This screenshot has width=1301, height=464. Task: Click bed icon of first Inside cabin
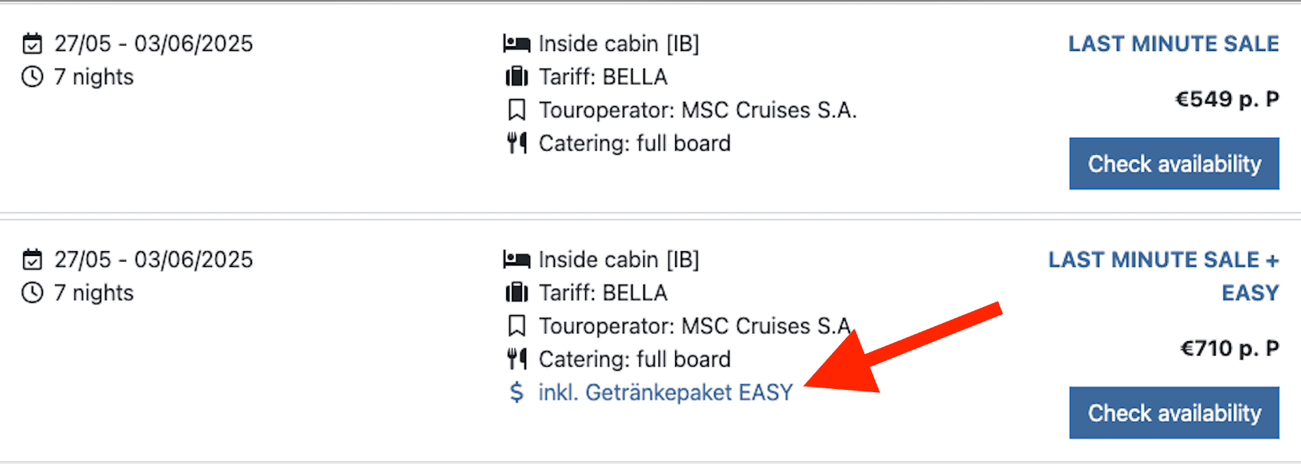pyautogui.click(x=517, y=43)
